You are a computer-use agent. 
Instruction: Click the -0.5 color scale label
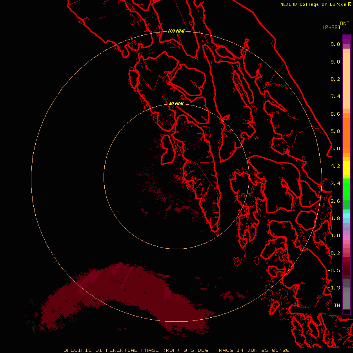(334, 271)
